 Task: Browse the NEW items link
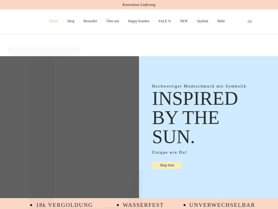tap(184, 21)
